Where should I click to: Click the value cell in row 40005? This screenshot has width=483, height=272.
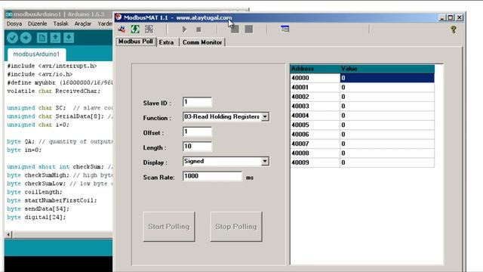[387, 125]
